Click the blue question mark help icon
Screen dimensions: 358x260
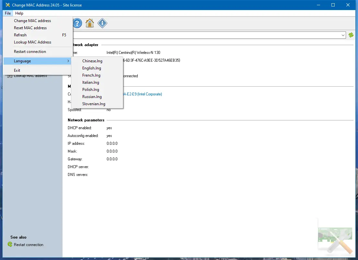(x=77, y=23)
